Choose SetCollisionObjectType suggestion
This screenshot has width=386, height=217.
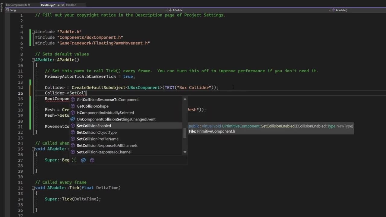[126, 132]
